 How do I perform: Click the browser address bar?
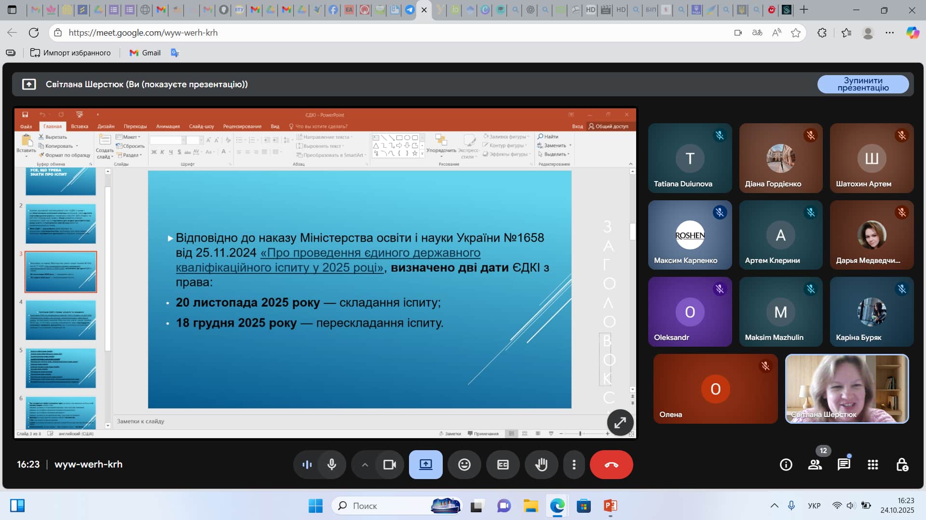click(386, 33)
